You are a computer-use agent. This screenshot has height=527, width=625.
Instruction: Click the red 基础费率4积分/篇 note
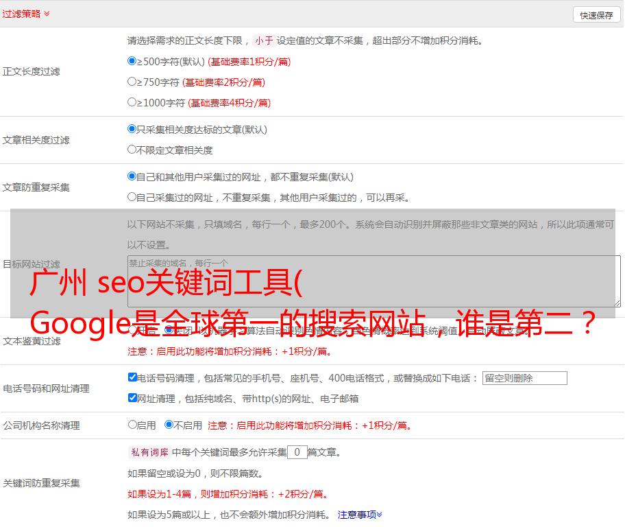click(x=230, y=103)
